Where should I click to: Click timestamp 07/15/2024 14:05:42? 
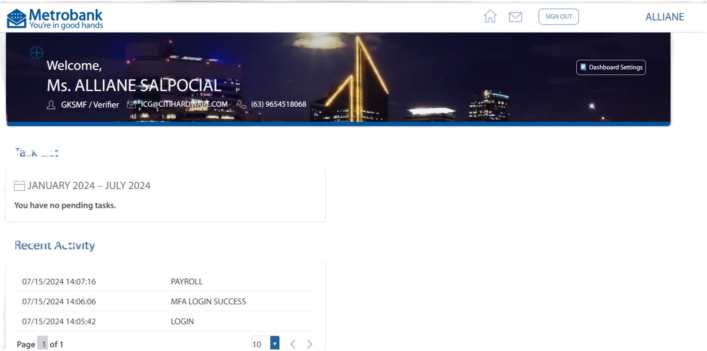[x=59, y=322]
